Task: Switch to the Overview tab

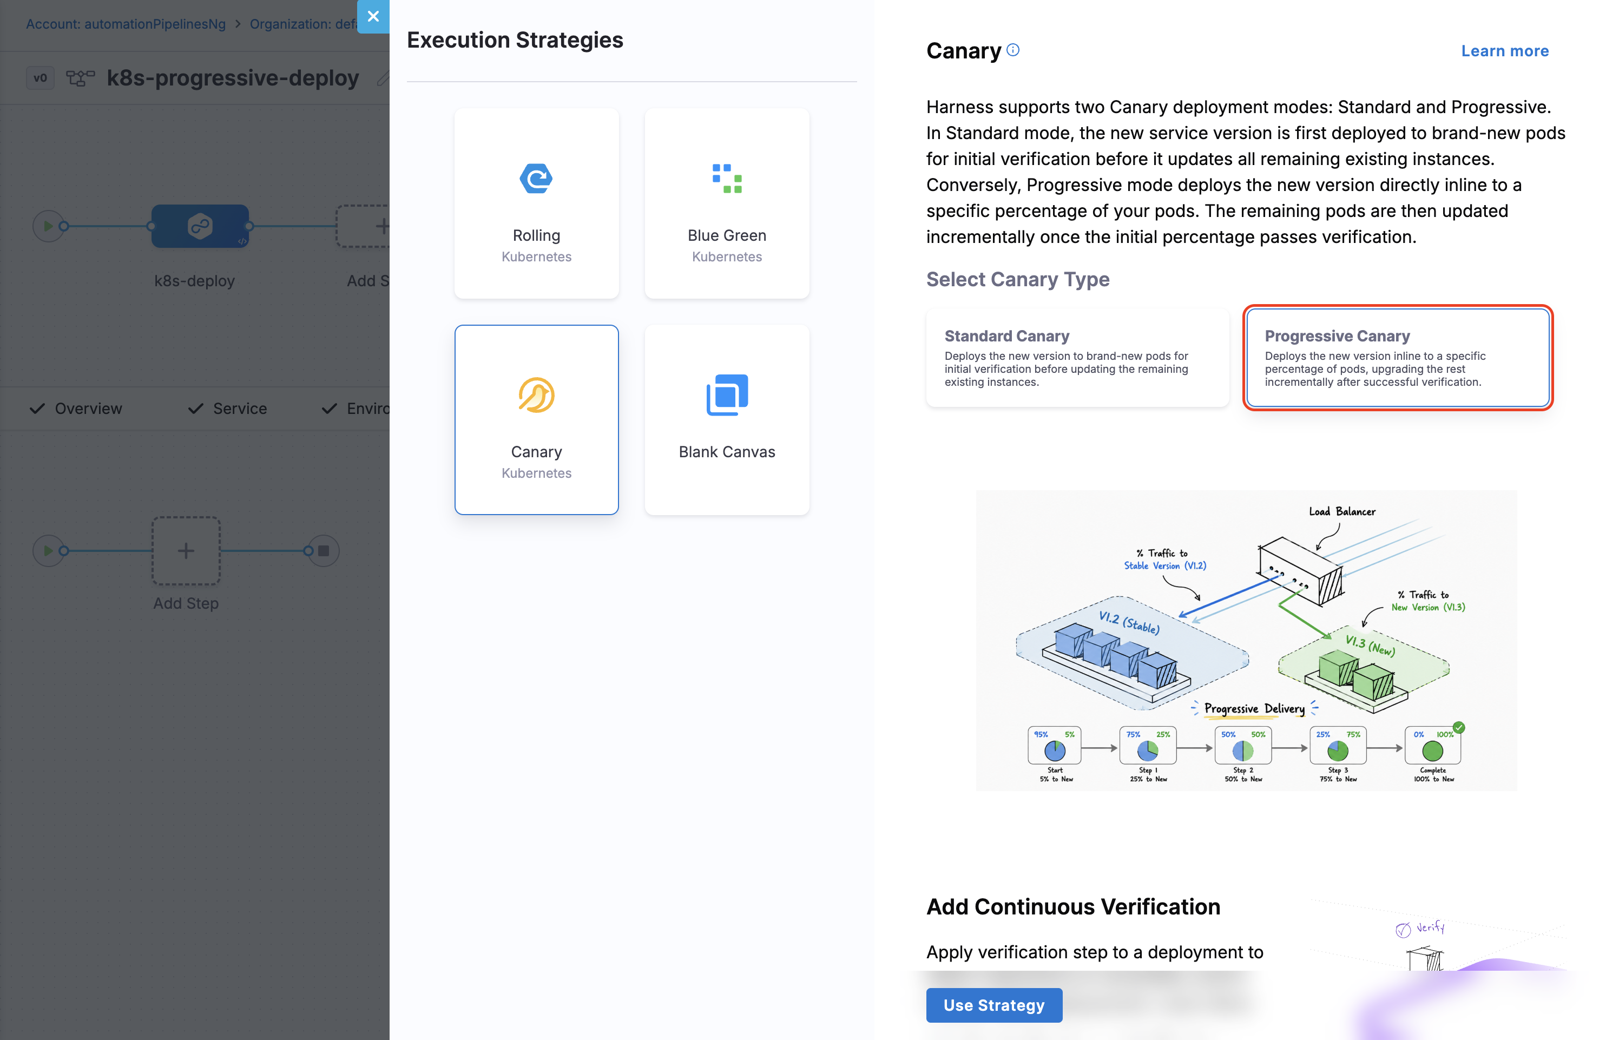Action: click(76, 409)
